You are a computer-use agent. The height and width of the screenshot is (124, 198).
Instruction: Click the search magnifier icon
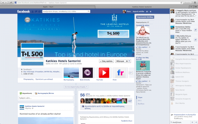pyautogui.click(x=88, y=11)
